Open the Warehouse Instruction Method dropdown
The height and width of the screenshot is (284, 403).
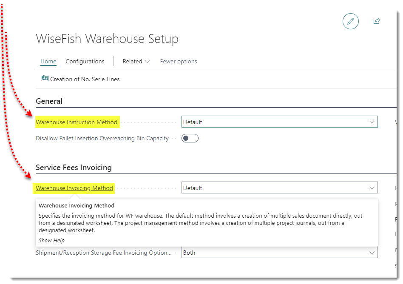click(x=279, y=122)
